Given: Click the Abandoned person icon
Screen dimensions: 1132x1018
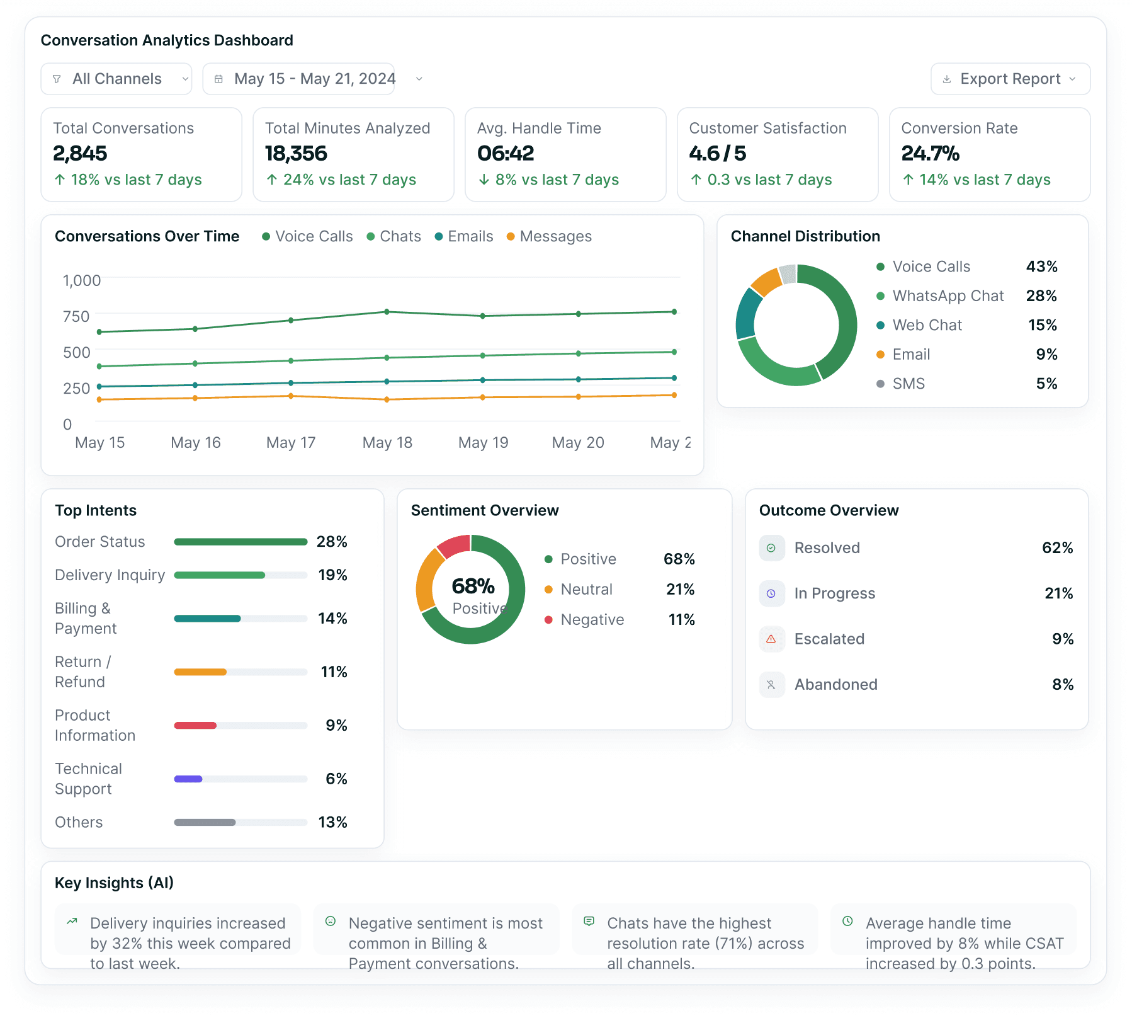Looking at the screenshot, I should (x=771, y=685).
